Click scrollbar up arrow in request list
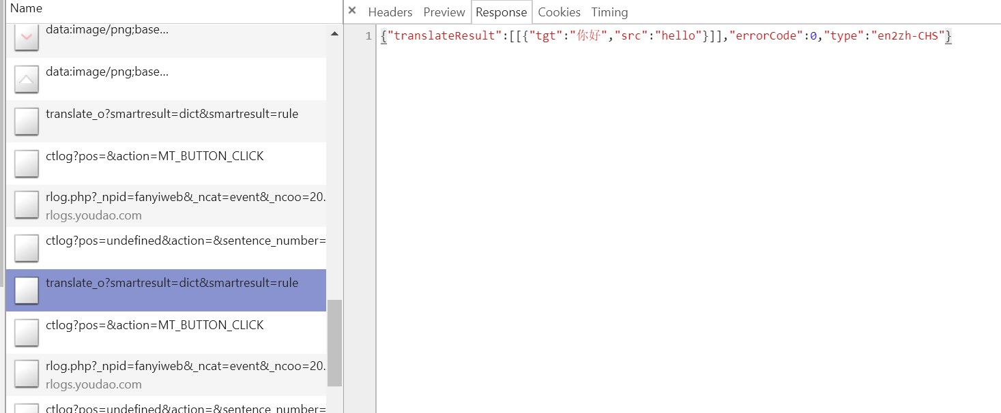1001x413 pixels. (x=334, y=33)
